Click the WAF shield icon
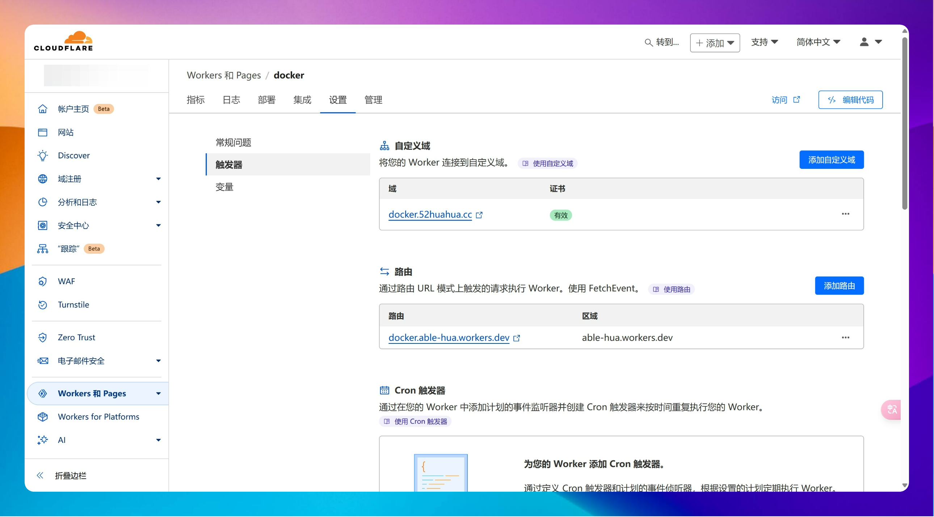The width and height of the screenshot is (934, 517). 42,281
